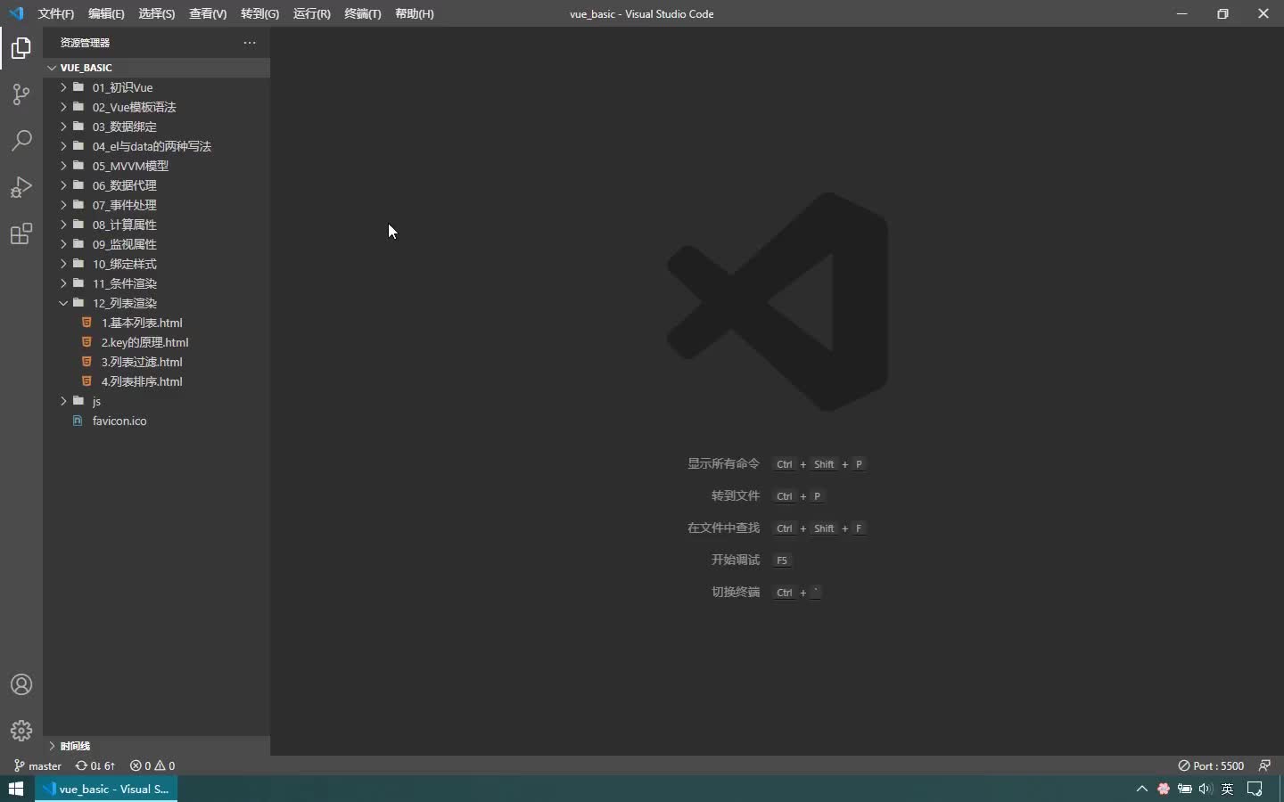The height and width of the screenshot is (802, 1284).
Task: Click the feedback icon in status bar
Action: pos(1264,765)
